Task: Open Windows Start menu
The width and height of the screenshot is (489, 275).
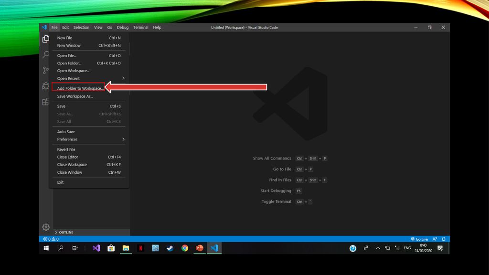Action: (46, 248)
